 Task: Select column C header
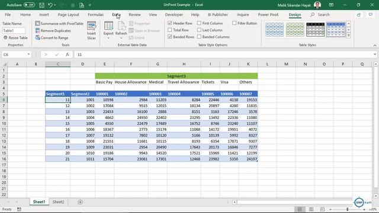click(x=58, y=64)
